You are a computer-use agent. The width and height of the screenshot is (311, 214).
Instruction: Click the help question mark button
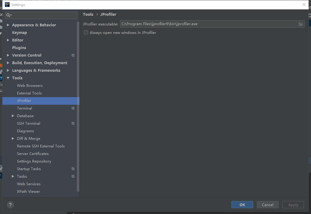(10, 205)
